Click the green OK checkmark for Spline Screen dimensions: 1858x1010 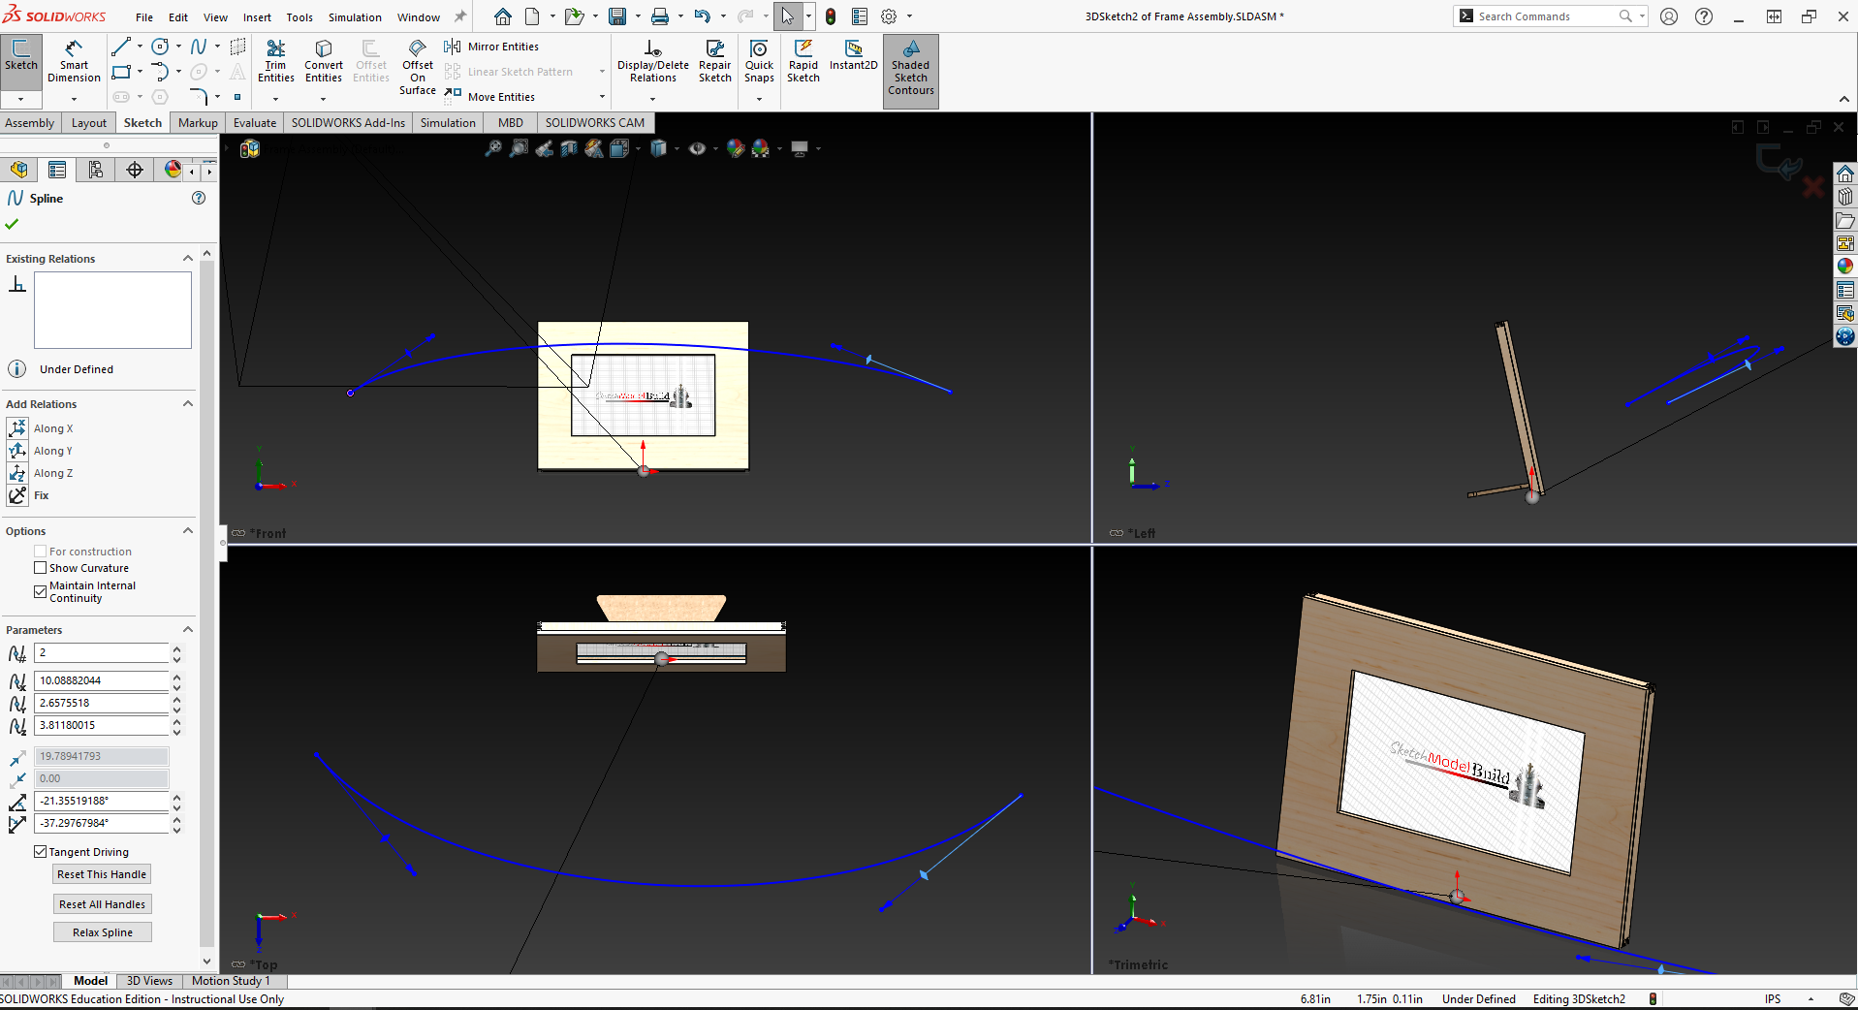12,224
